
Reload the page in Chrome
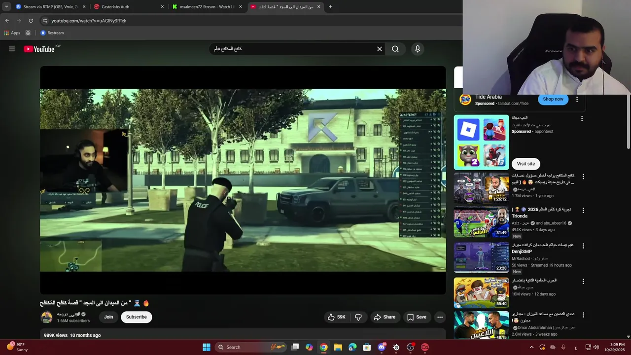pyautogui.click(x=31, y=21)
